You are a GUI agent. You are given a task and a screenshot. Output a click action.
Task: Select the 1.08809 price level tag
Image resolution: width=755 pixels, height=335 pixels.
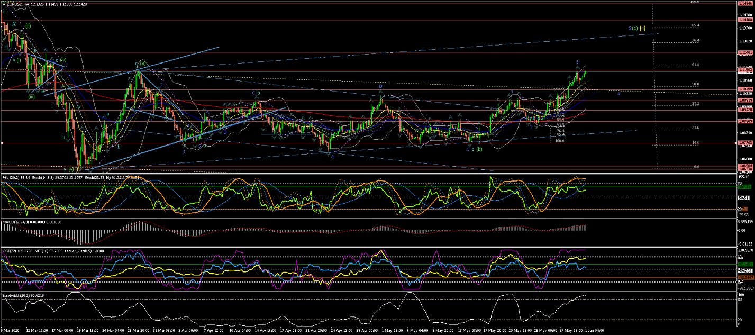[x=744, y=121]
